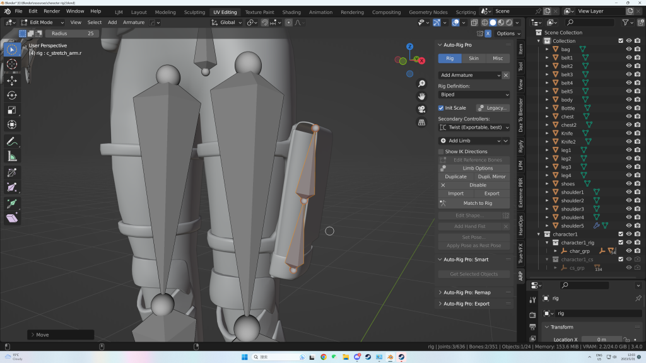Image resolution: width=646 pixels, height=363 pixels.
Task: Select the Transform tool
Action: [12, 125]
